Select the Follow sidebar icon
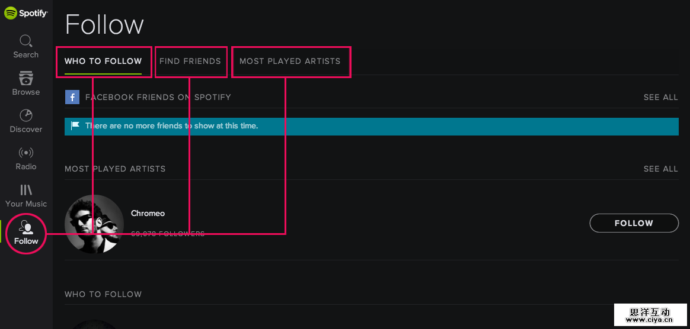The height and width of the screenshot is (329, 690). tap(26, 233)
